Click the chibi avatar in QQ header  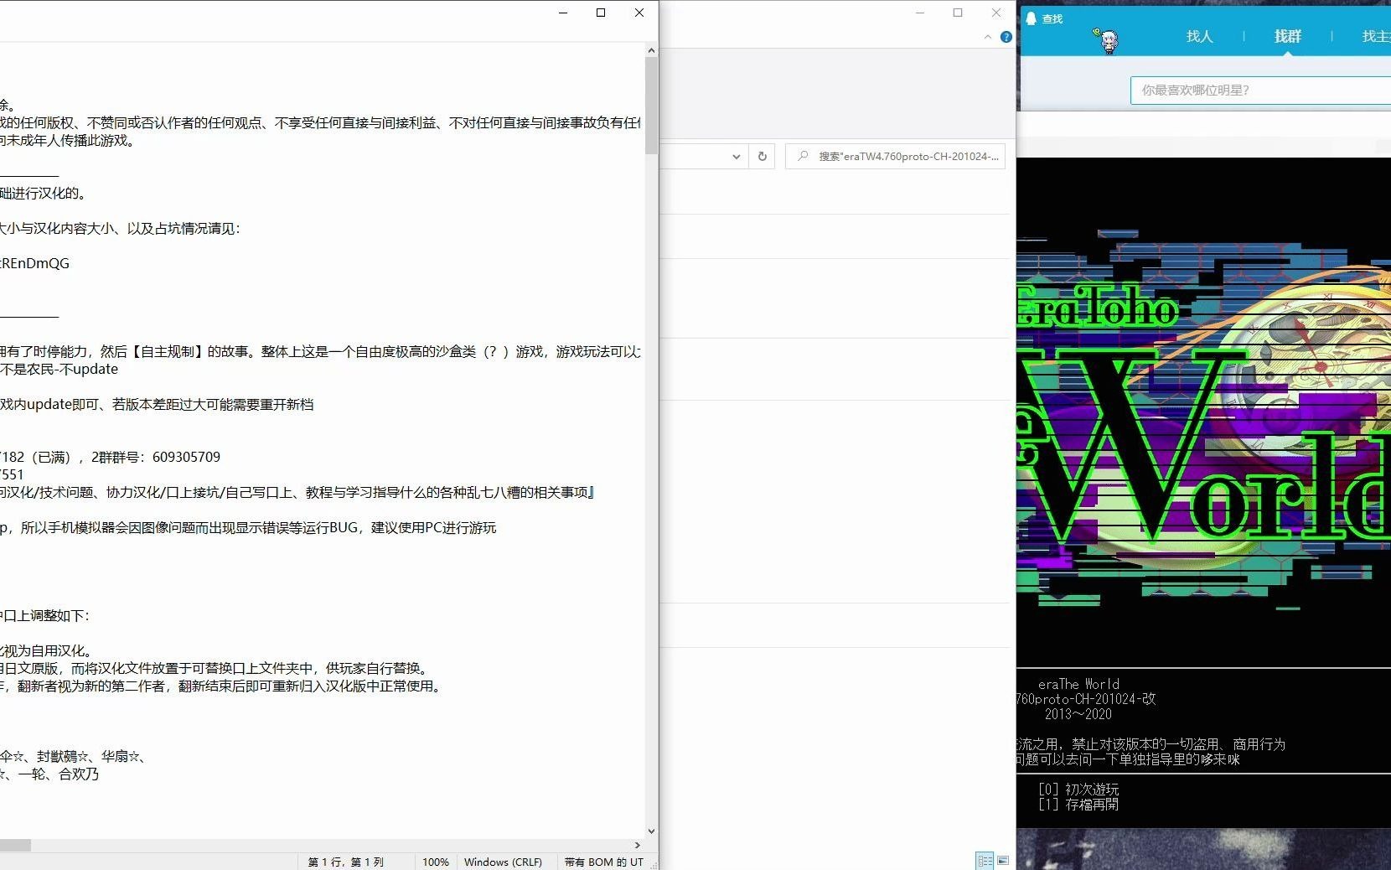click(1107, 39)
